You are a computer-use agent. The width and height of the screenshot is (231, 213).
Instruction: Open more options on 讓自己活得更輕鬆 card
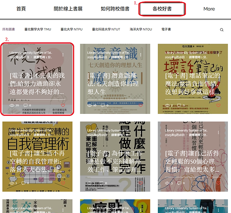pos(218,132)
